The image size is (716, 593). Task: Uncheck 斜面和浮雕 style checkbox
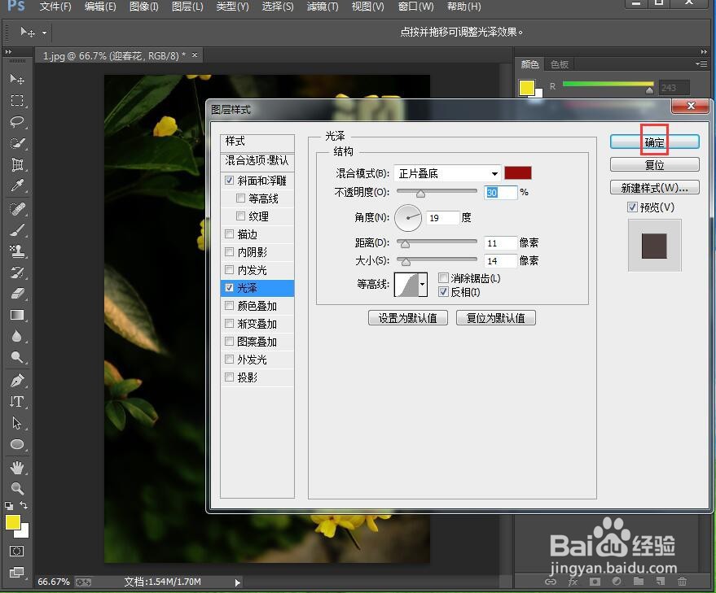[229, 181]
